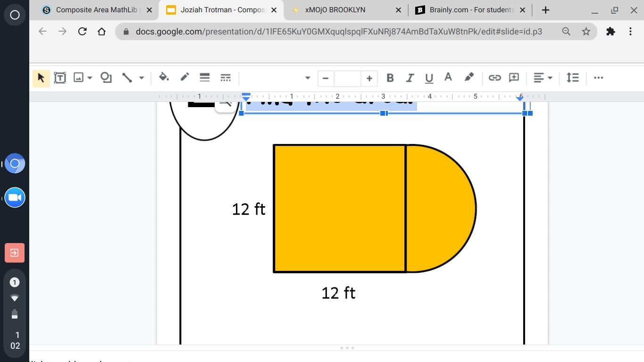
Task: Increase font size with plus button
Action: (369, 78)
